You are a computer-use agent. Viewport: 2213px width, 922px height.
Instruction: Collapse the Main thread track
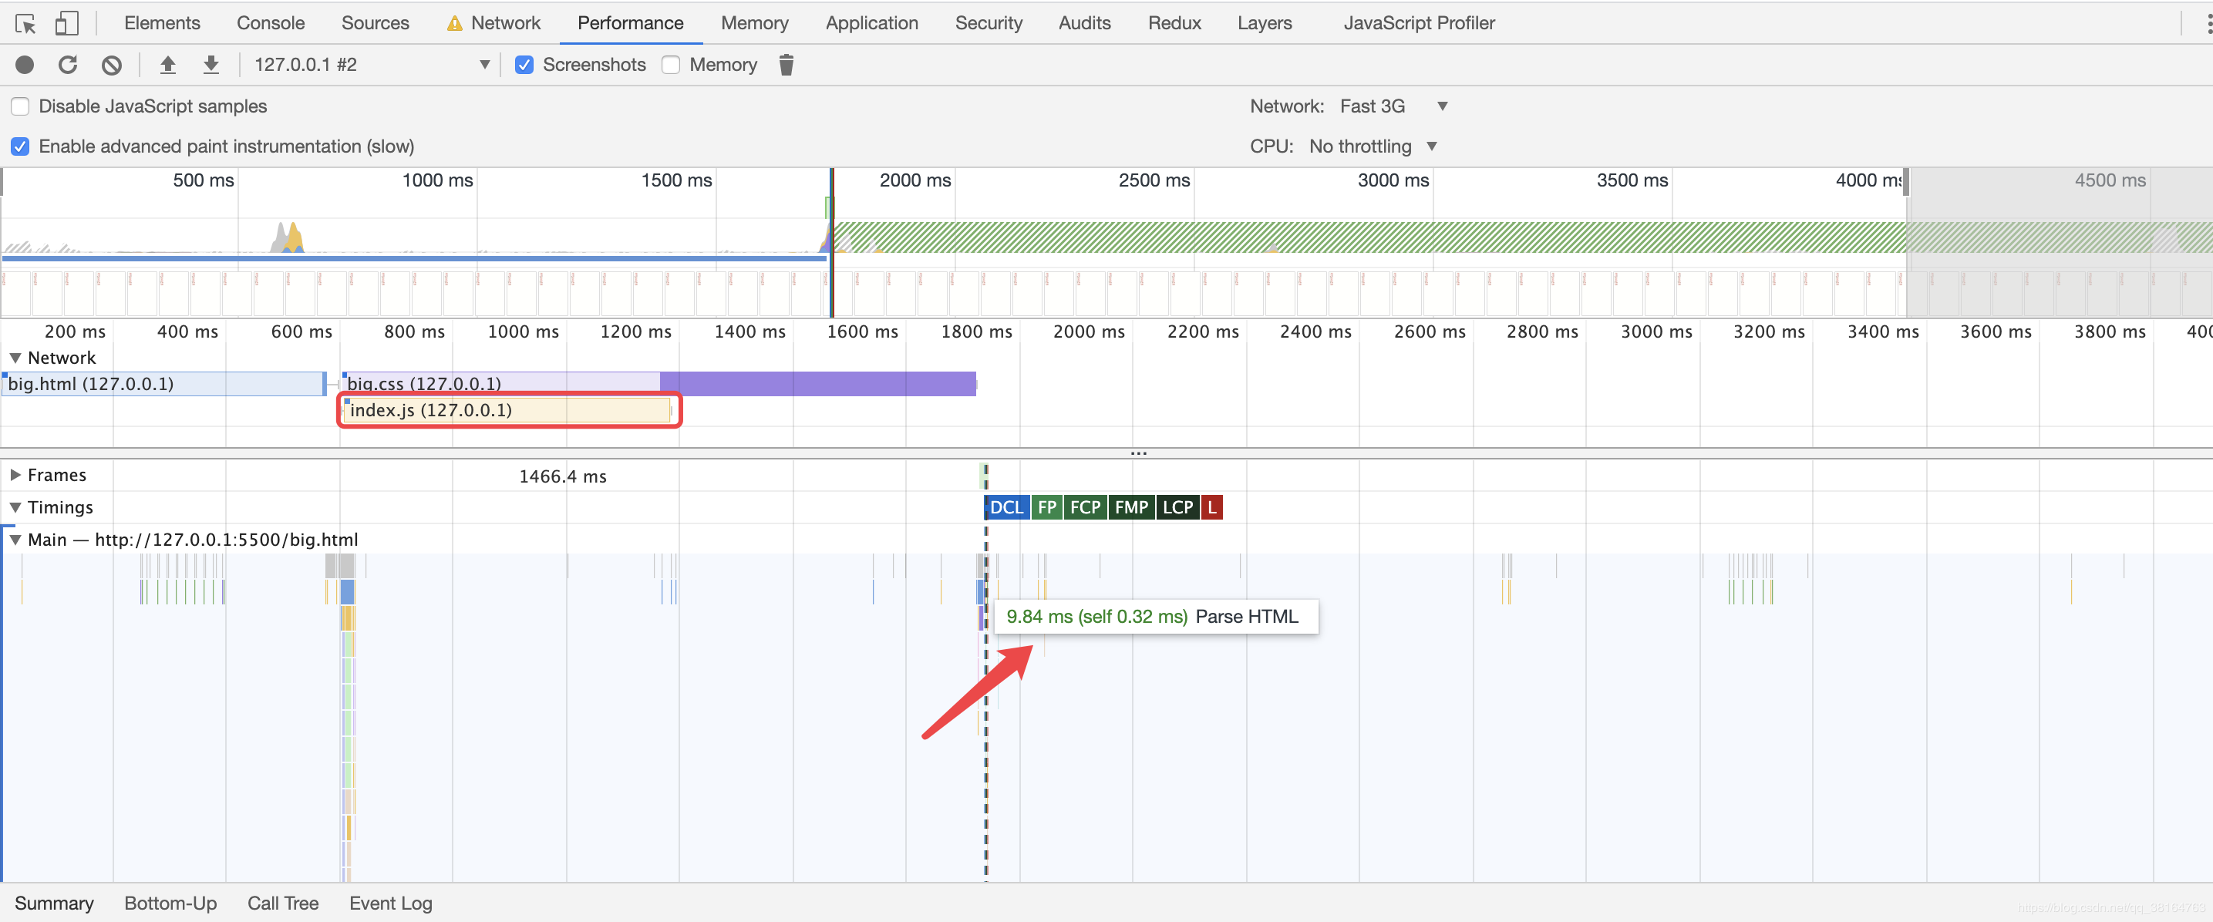tap(15, 540)
